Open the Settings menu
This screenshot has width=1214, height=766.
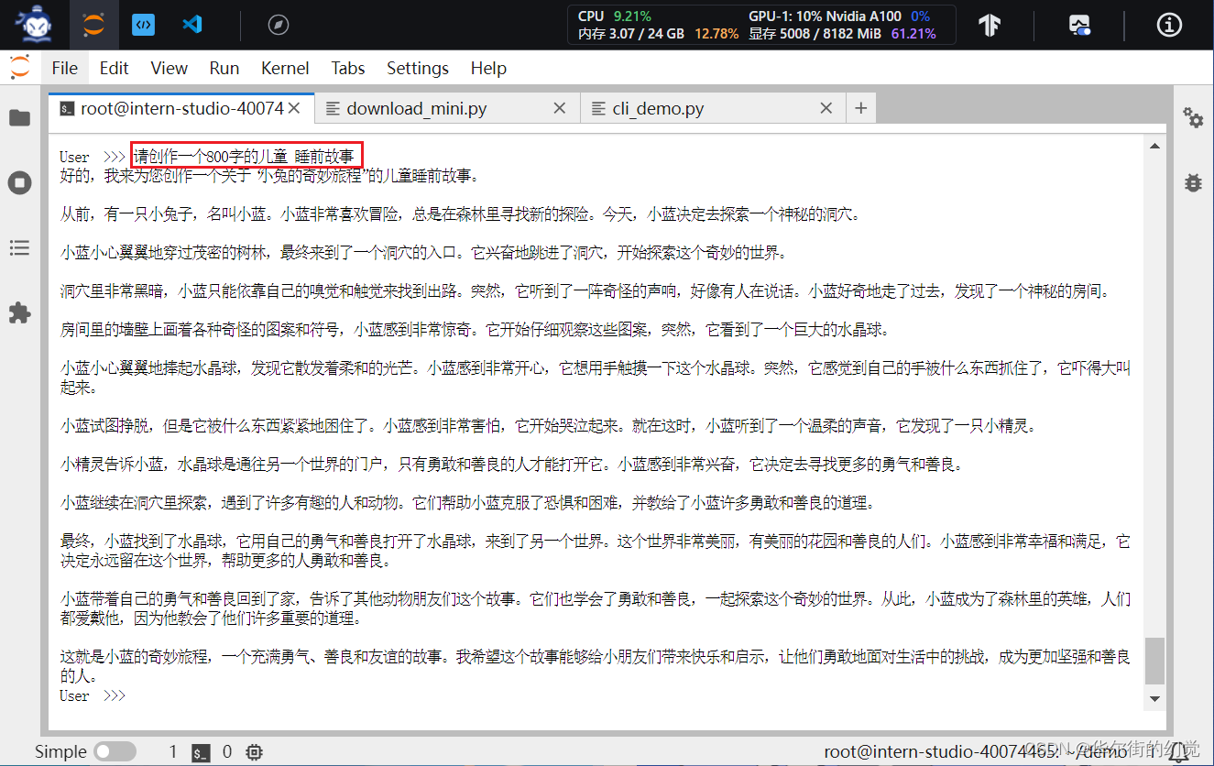click(418, 68)
